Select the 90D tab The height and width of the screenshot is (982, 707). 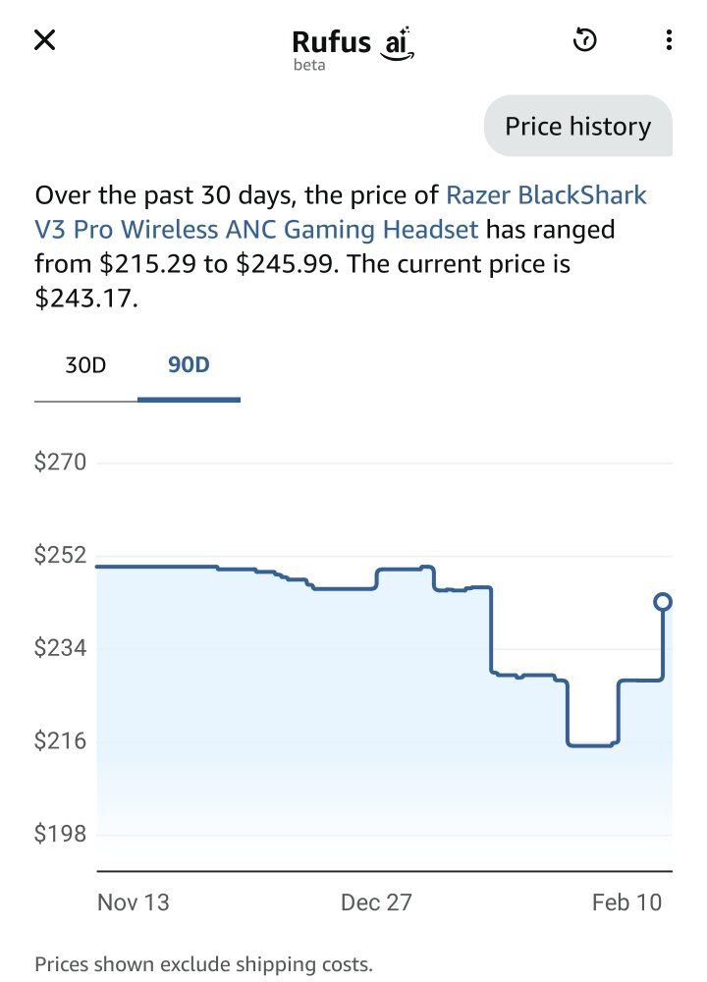click(189, 365)
